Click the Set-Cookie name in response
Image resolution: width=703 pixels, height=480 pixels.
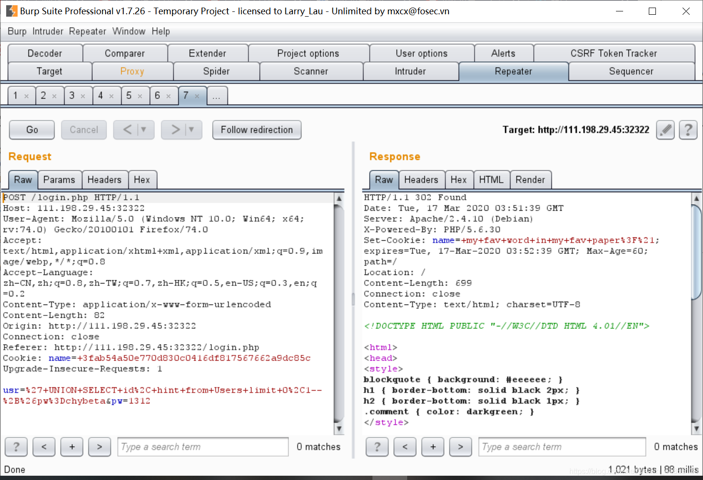point(443,240)
